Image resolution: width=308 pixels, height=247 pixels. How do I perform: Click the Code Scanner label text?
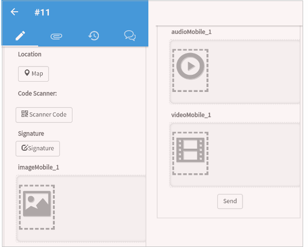38,93
